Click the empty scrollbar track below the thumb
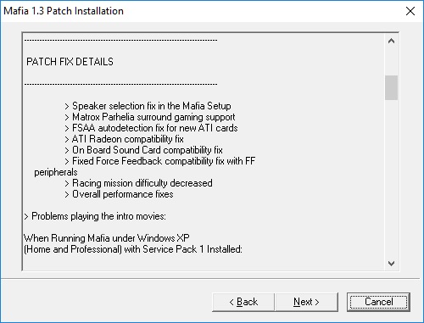The width and height of the screenshot is (424, 323). tap(391, 178)
